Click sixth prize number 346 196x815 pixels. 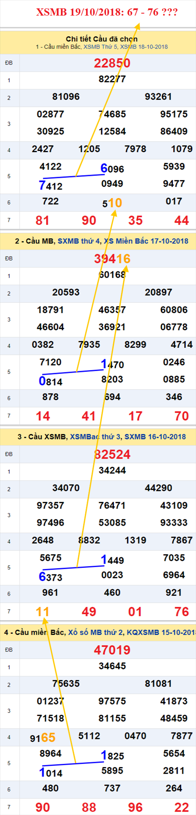point(174,397)
